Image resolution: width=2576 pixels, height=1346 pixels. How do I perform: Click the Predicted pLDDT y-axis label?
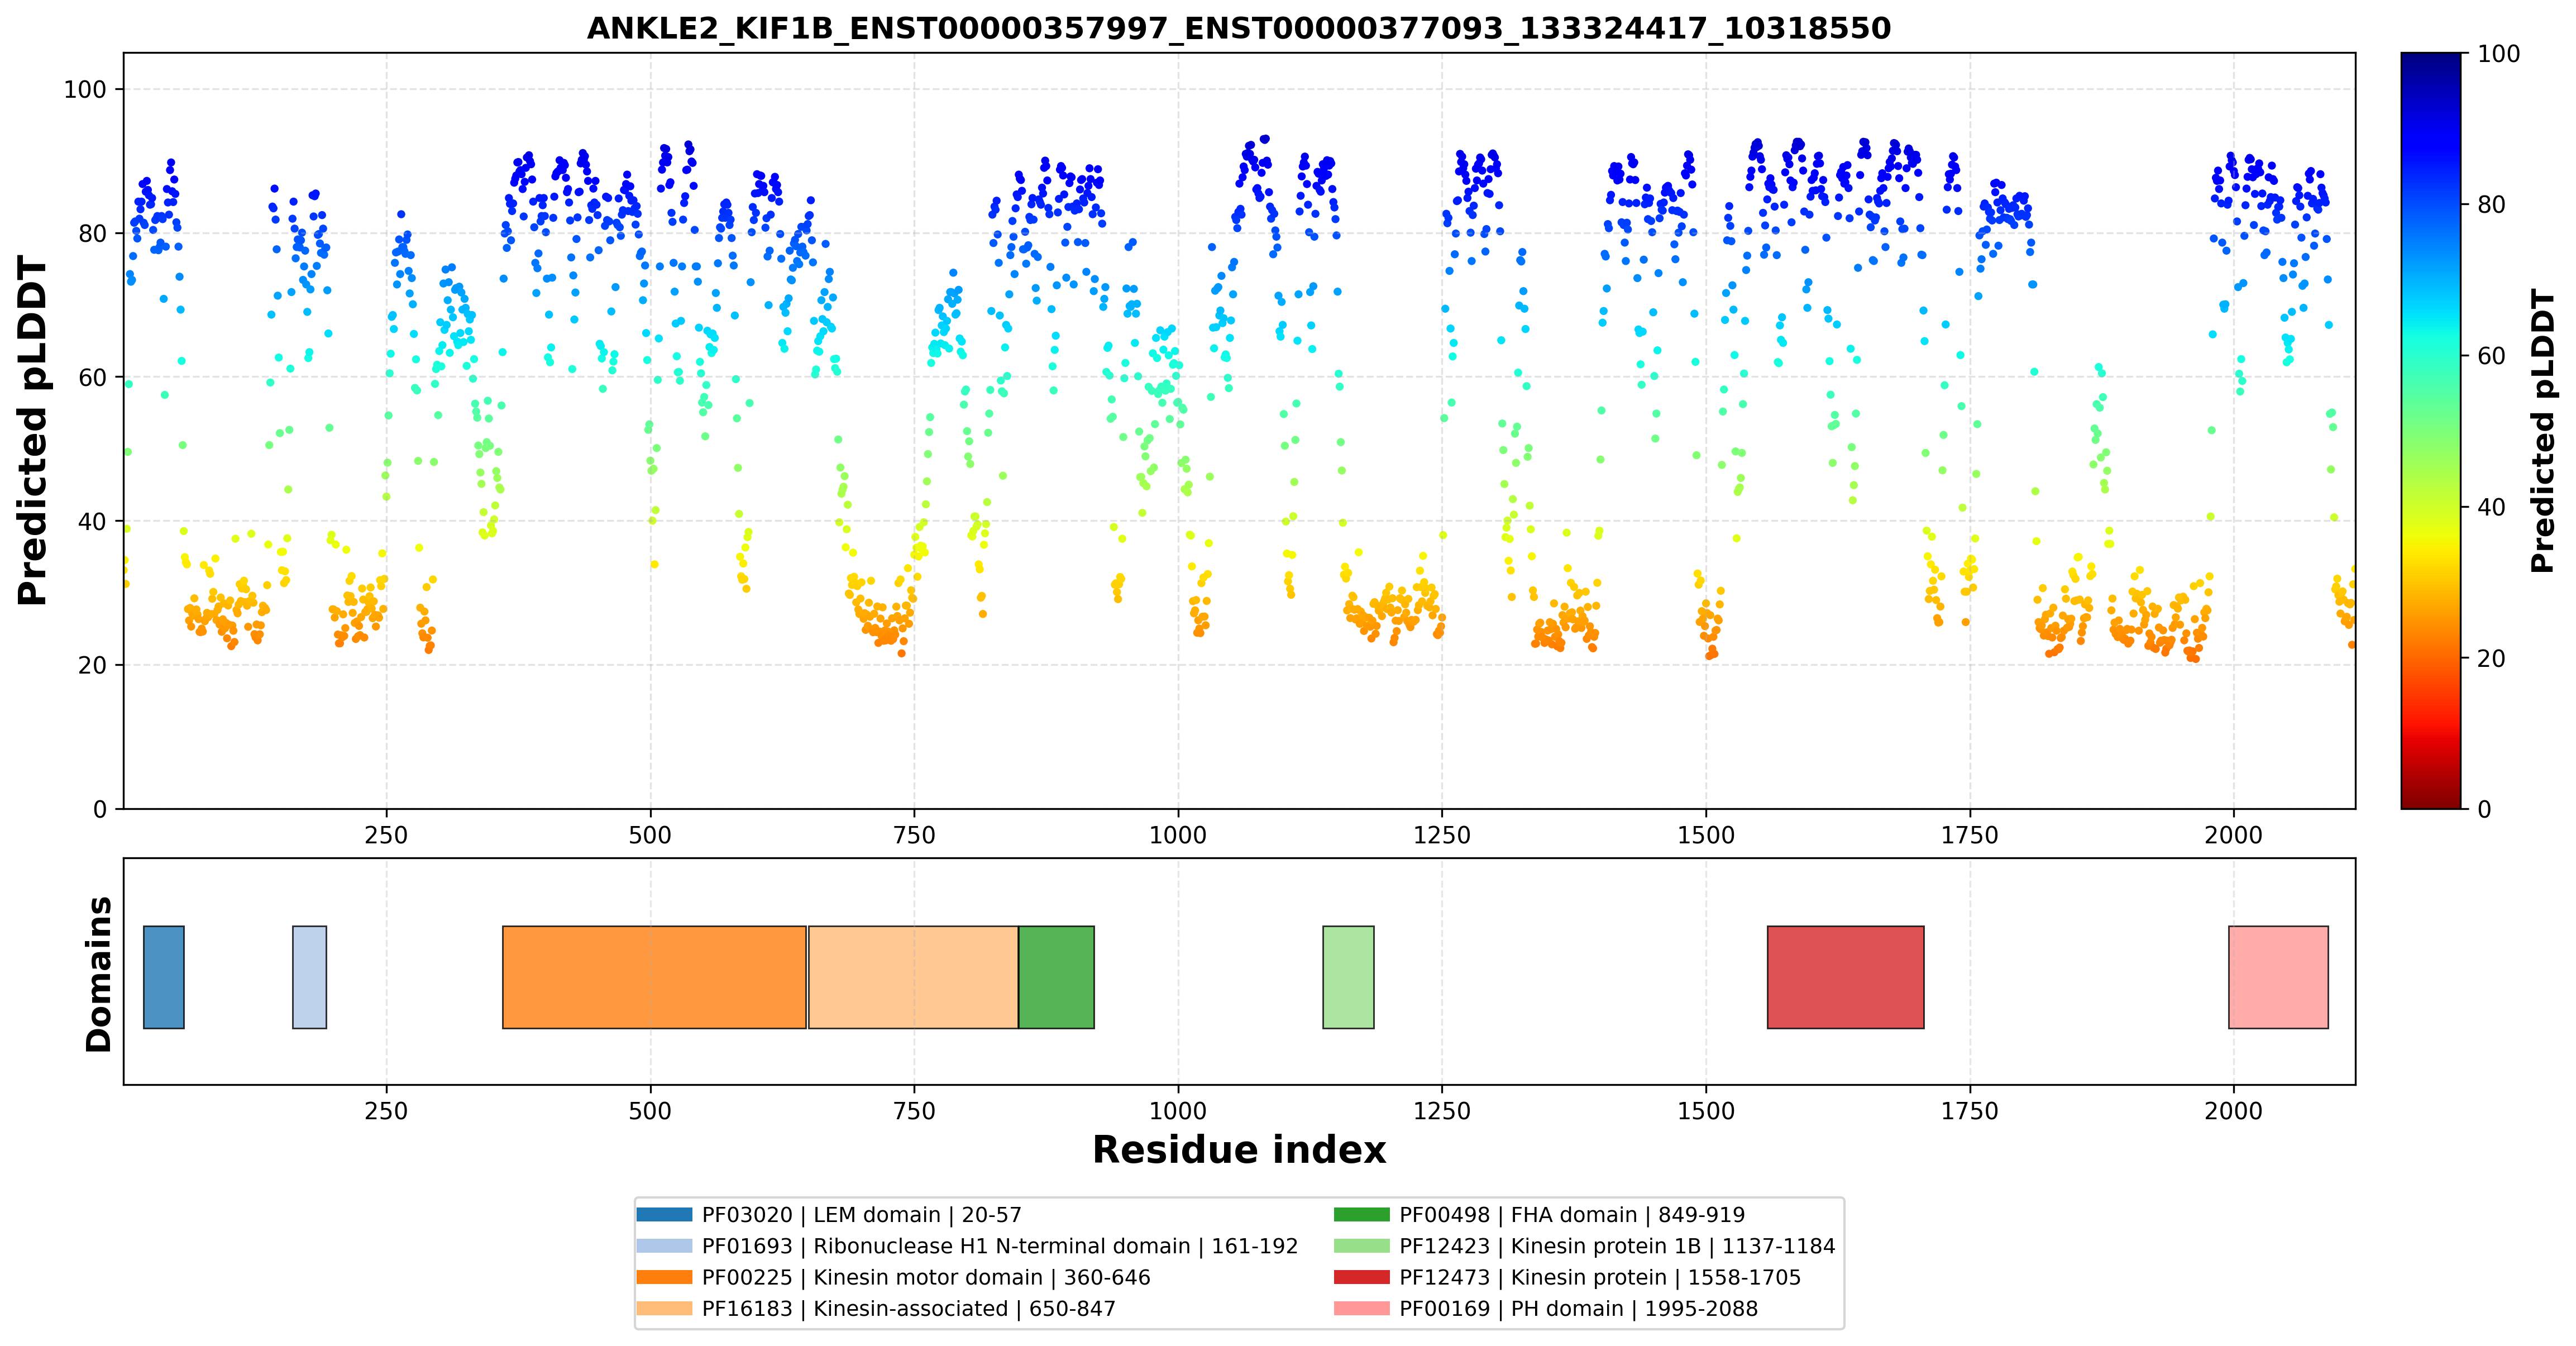point(32,430)
